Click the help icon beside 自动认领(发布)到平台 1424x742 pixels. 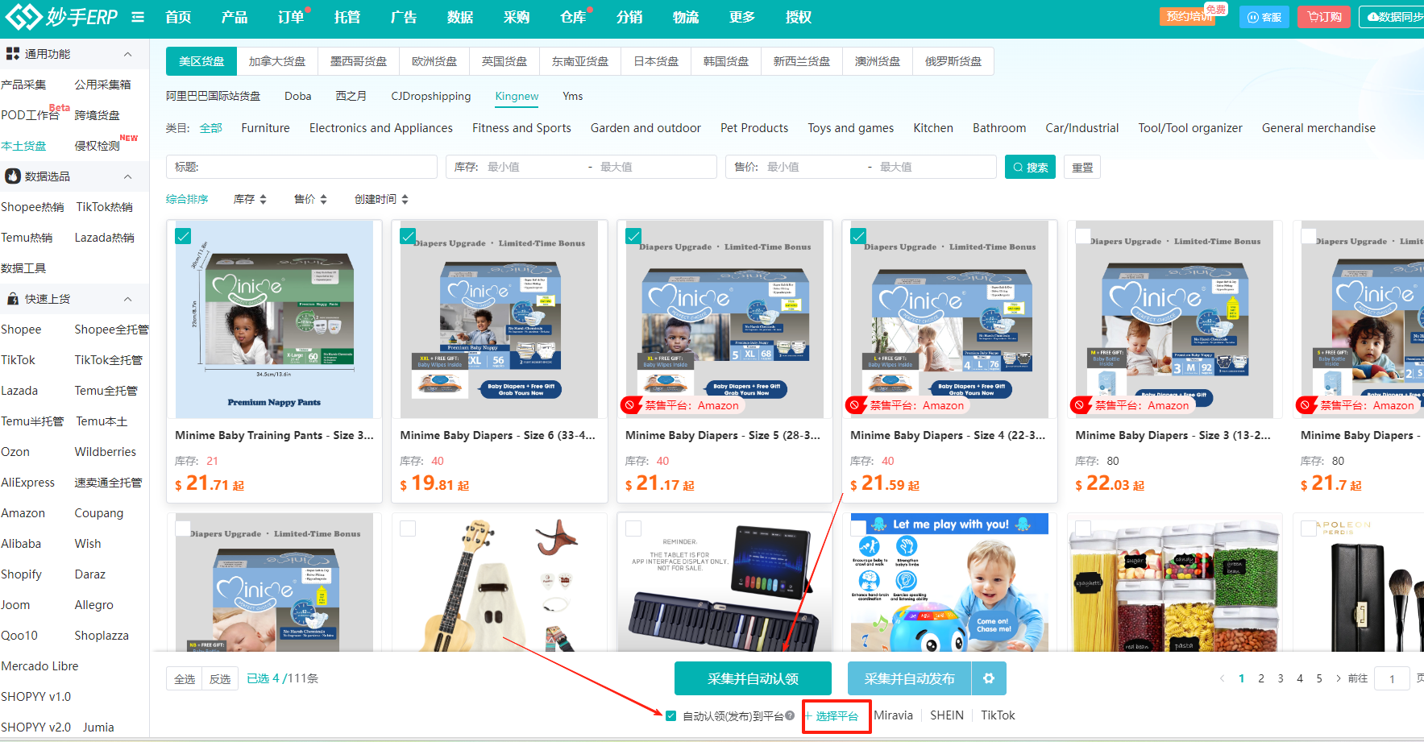click(x=790, y=715)
